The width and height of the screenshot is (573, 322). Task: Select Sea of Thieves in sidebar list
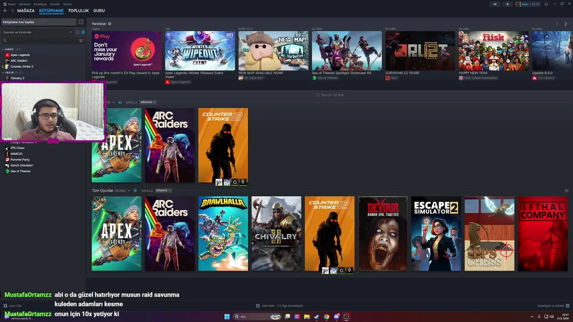click(x=21, y=171)
